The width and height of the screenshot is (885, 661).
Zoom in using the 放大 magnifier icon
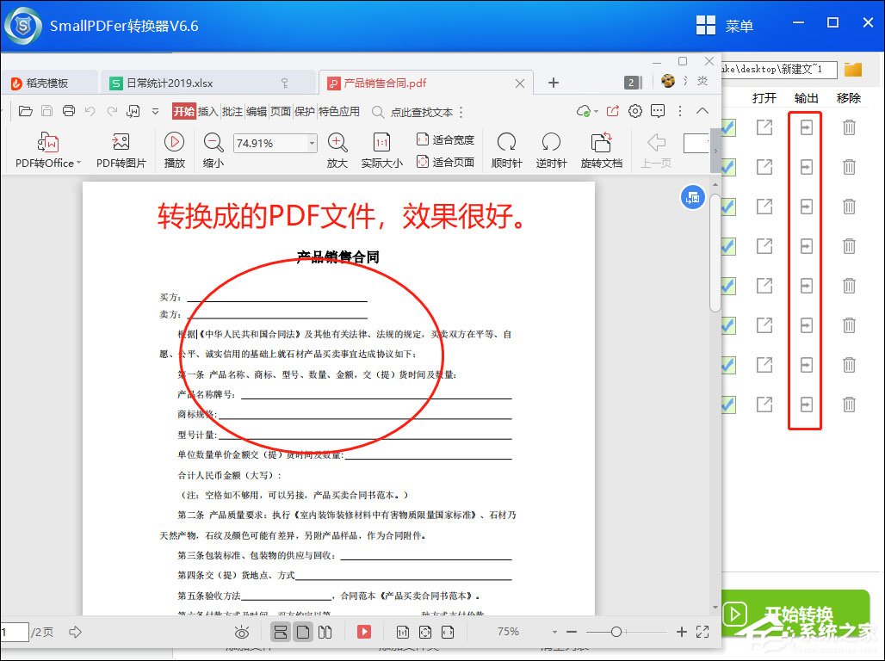coord(336,144)
